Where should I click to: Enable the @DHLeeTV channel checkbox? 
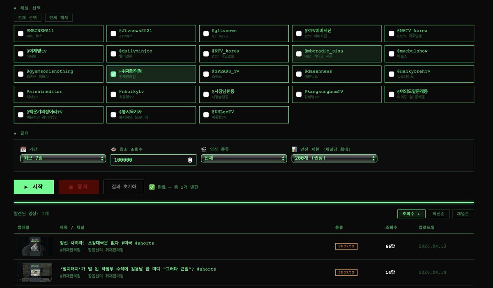[x=206, y=115]
